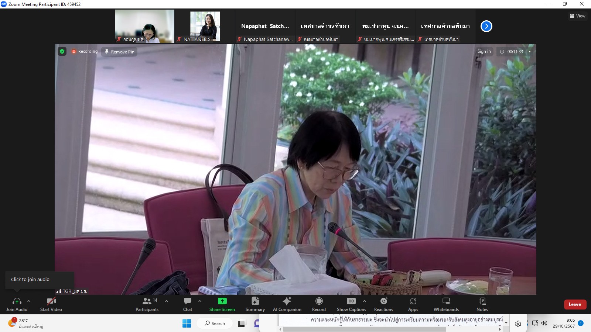Image resolution: width=591 pixels, height=332 pixels.
Task: Click the green shield encryption icon
Action: tap(62, 51)
